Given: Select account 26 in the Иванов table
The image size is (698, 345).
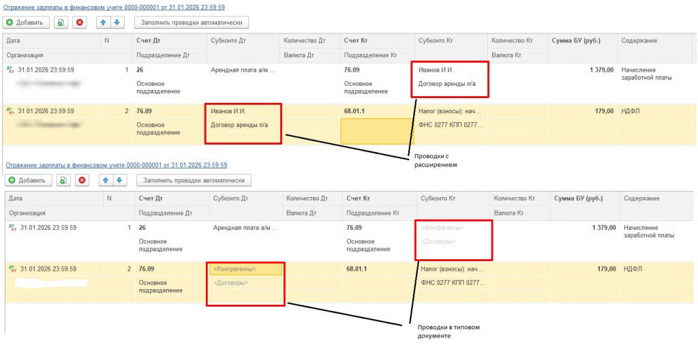Looking at the screenshot, I should 140,70.
